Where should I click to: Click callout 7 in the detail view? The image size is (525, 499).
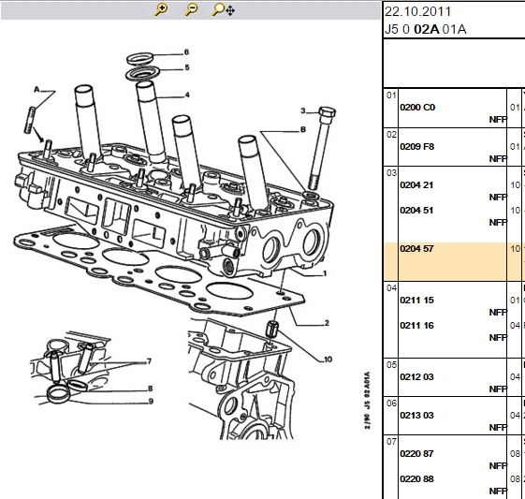pos(150,361)
